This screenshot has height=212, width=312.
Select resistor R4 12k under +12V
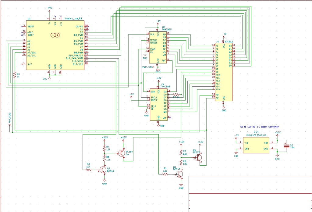[104, 149]
